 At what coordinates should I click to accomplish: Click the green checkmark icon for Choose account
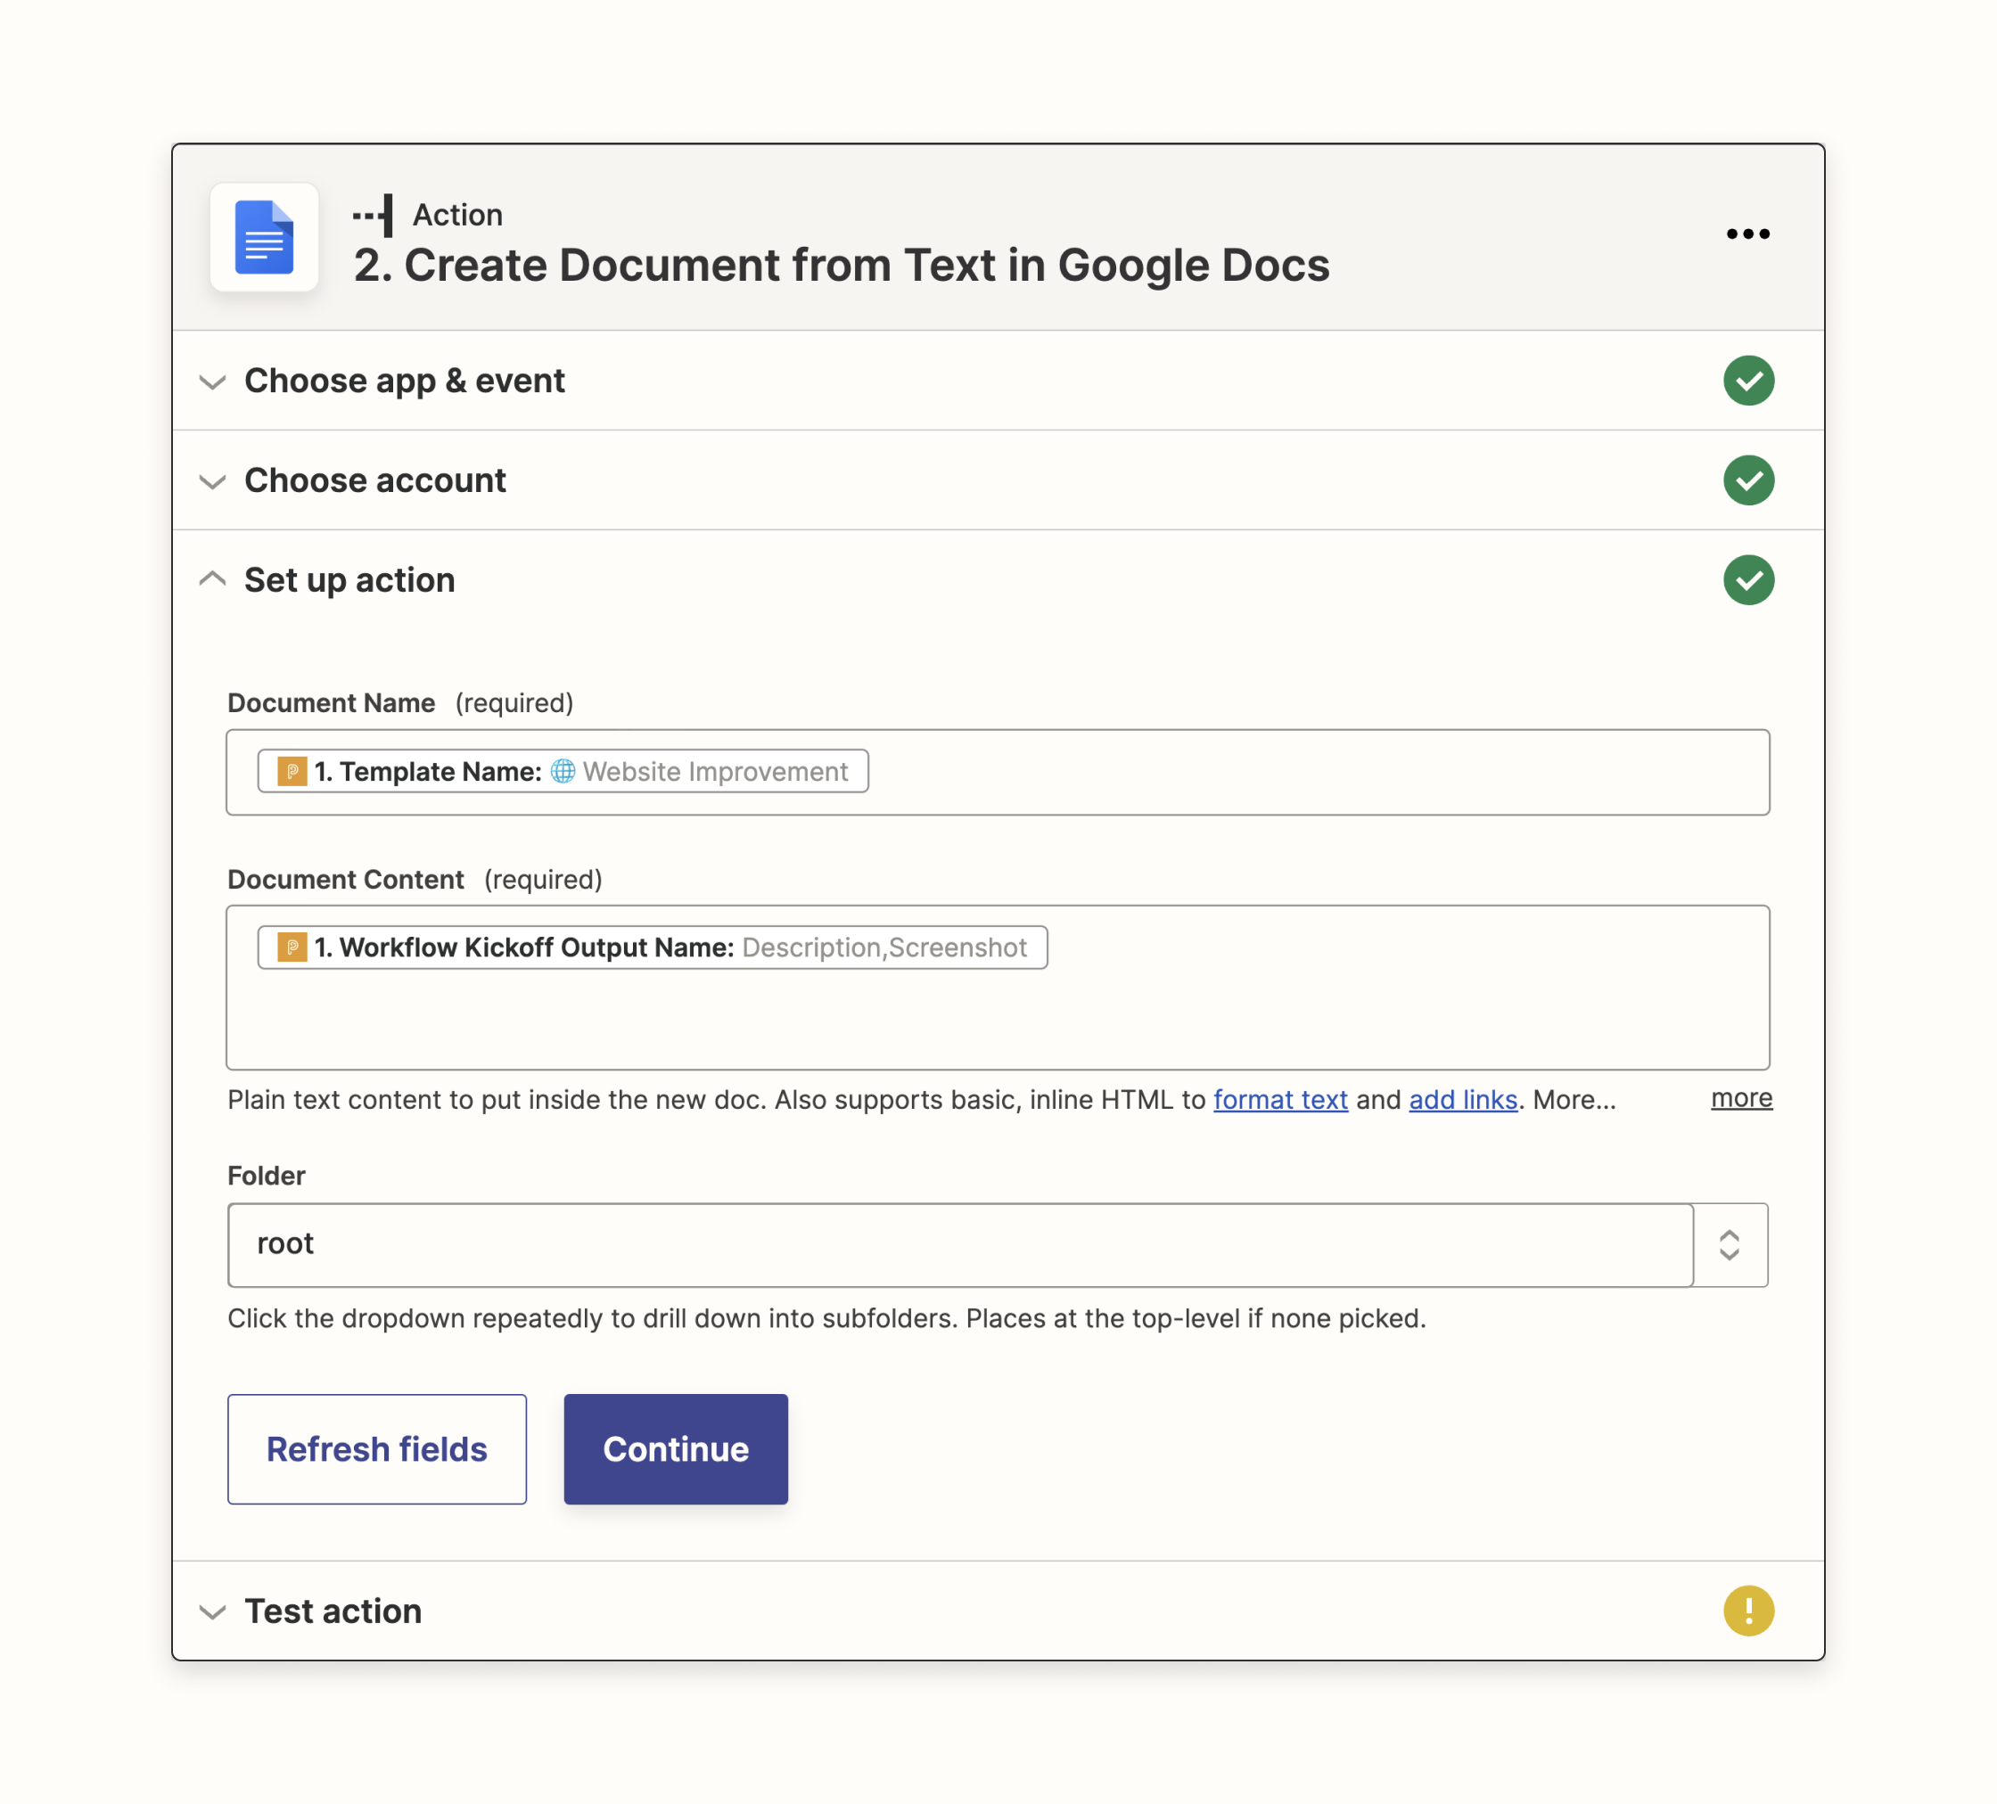pos(1748,480)
